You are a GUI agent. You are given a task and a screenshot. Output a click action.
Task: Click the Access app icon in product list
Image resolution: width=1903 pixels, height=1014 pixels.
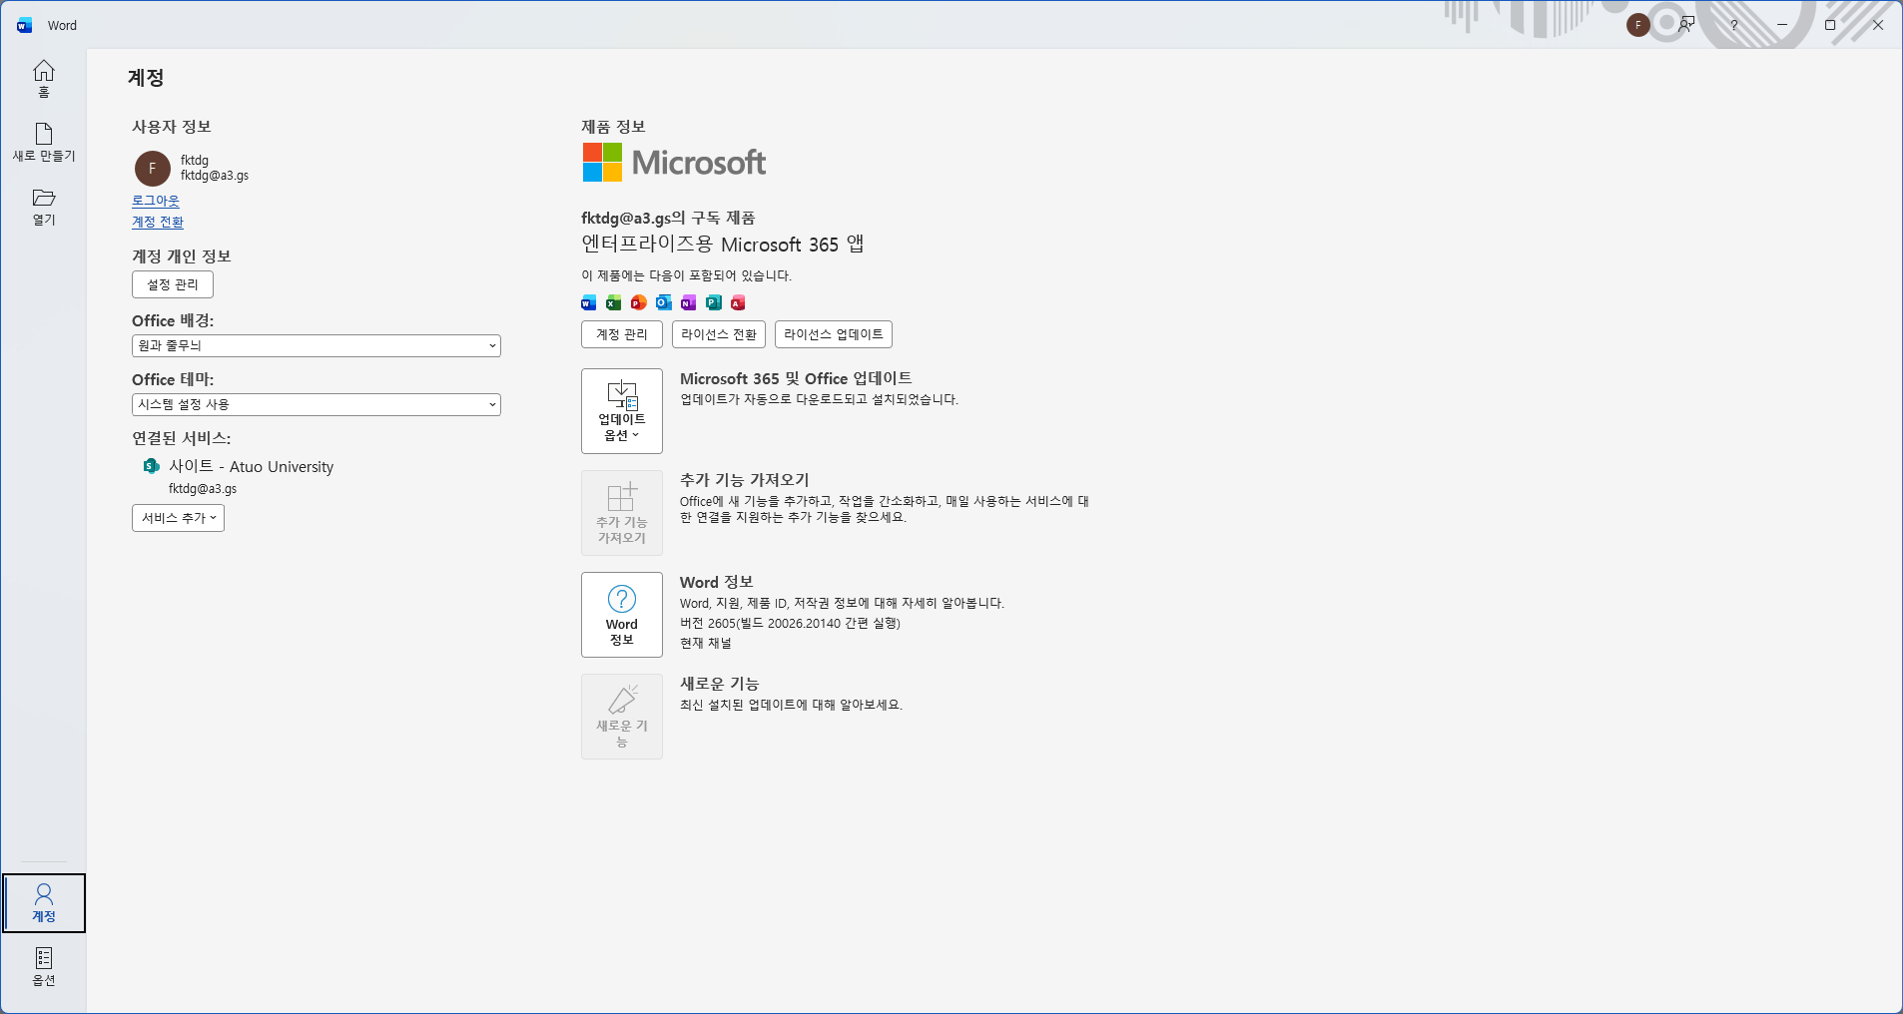click(x=738, y=302)
